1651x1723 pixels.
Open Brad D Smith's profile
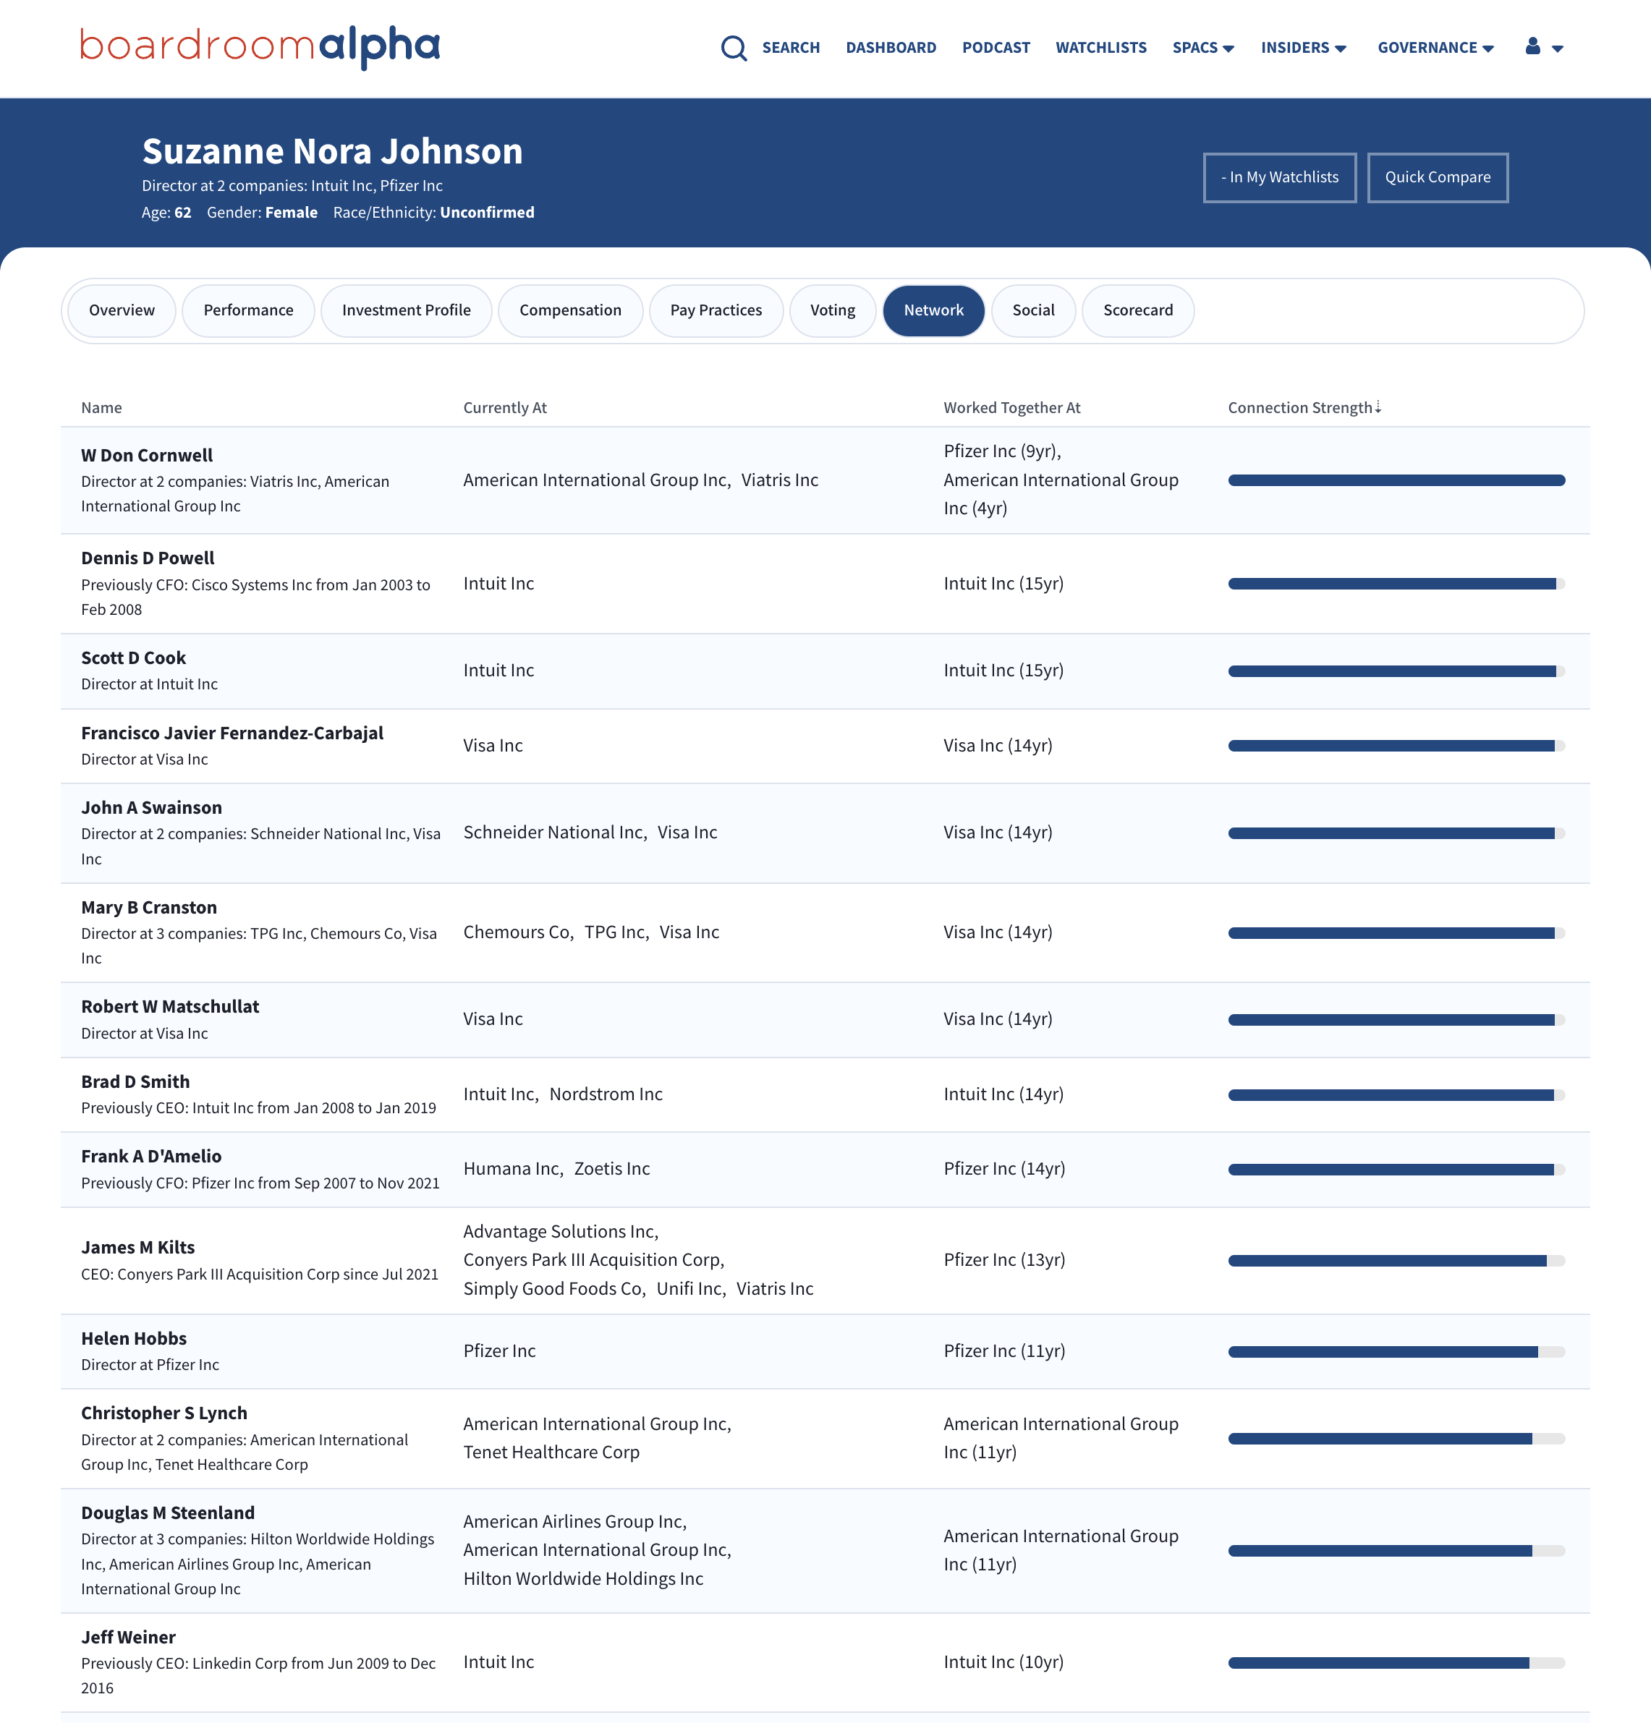[x=135, y=1082]
